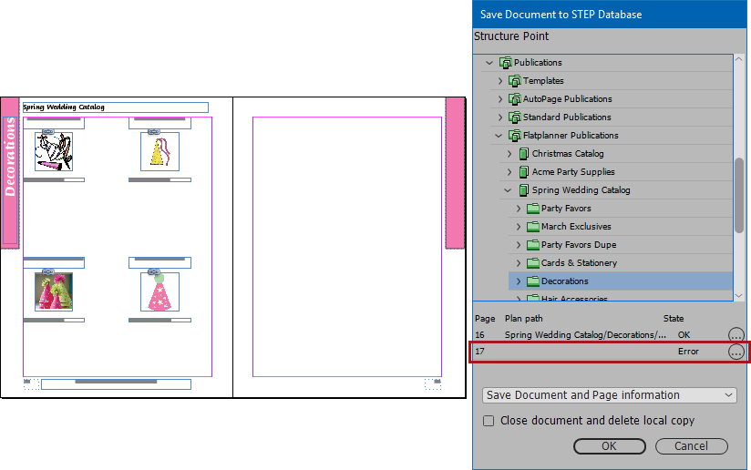Open the Save Document and Page information dropdown
The image size is (751, 470).
[609, 395]
